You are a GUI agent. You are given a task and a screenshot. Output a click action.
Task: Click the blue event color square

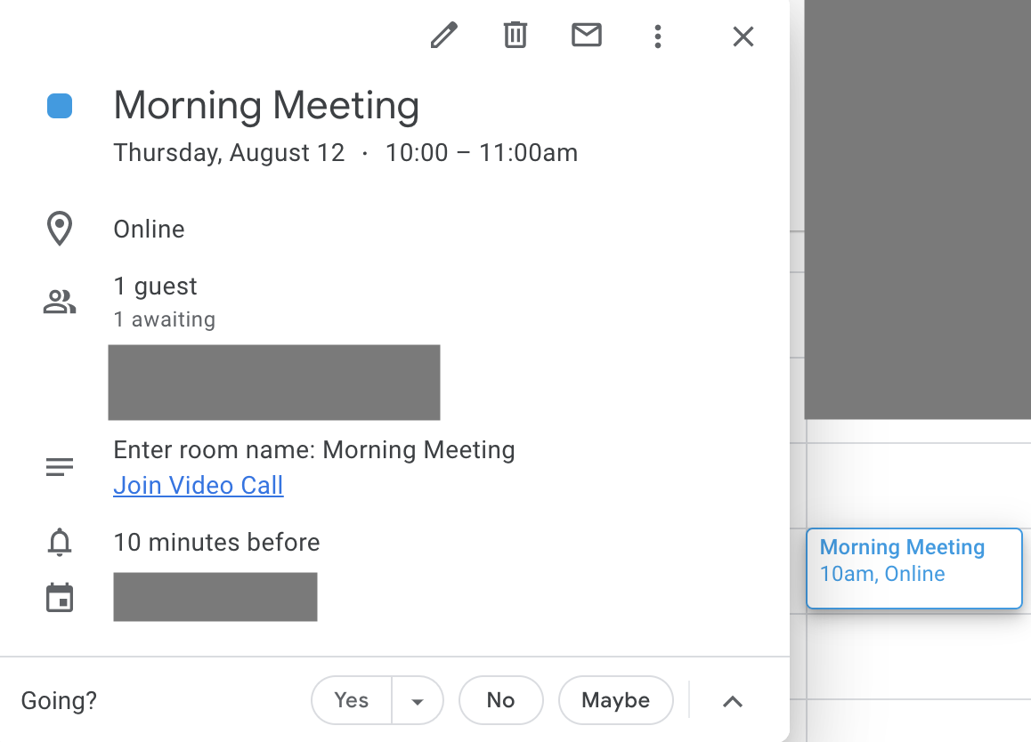coord(59,106)
